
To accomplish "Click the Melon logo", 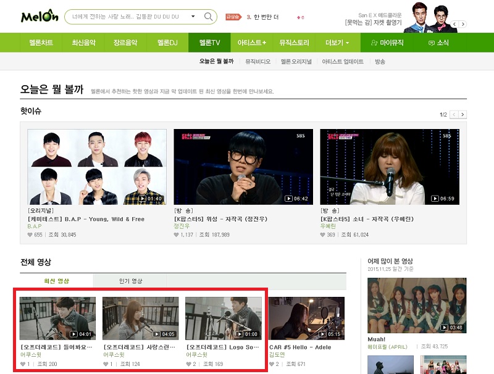I will click(40, 17).
